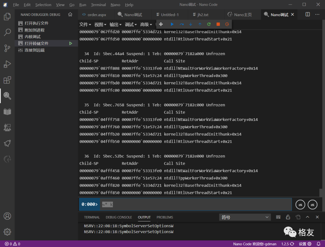
Task: Close the active Nano调试 tab
Action: 292,14
